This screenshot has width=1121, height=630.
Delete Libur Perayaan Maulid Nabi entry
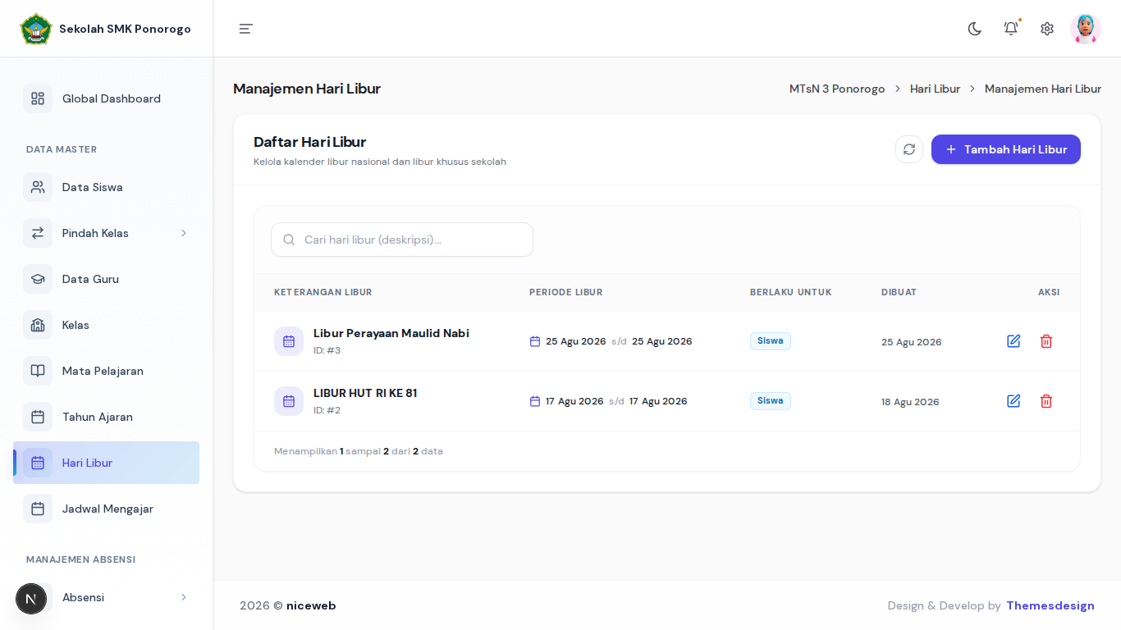[x=1046, y=341]
